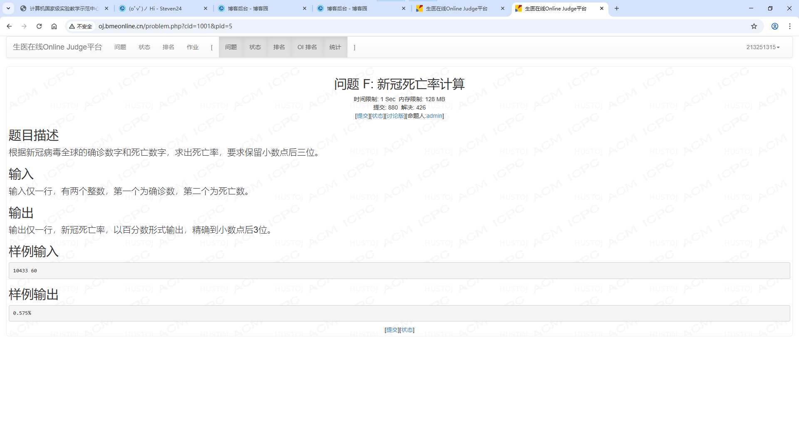Select the highlighted contest 问题 tab

pos(231,47)
